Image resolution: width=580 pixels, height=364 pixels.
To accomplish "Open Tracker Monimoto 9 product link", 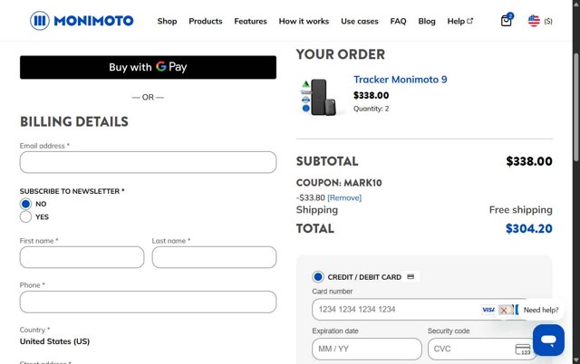I will [x=401, y=80].
